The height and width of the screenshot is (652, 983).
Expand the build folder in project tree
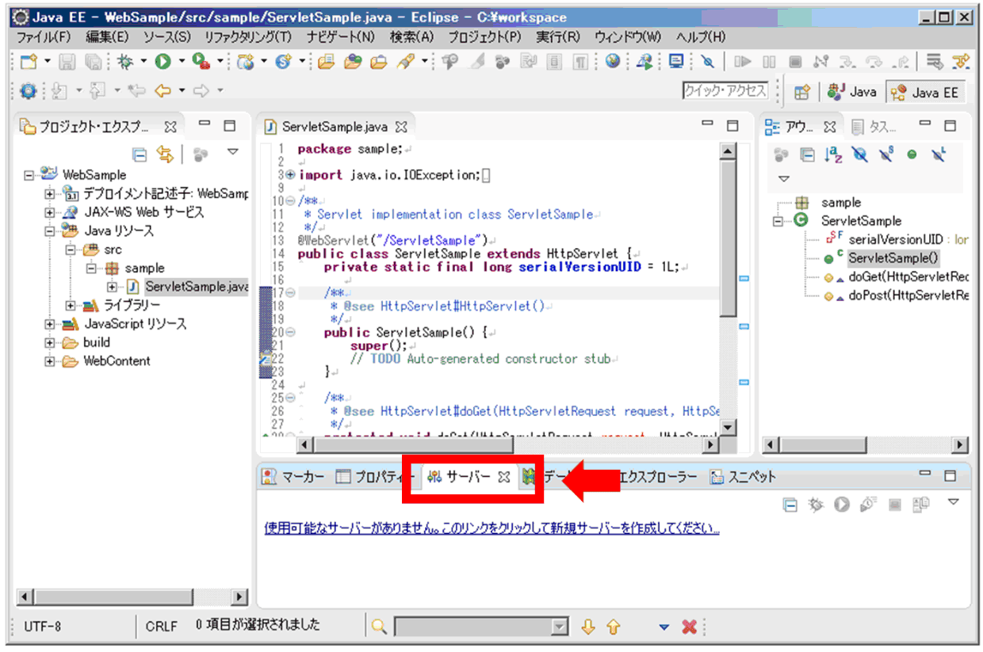50,343
